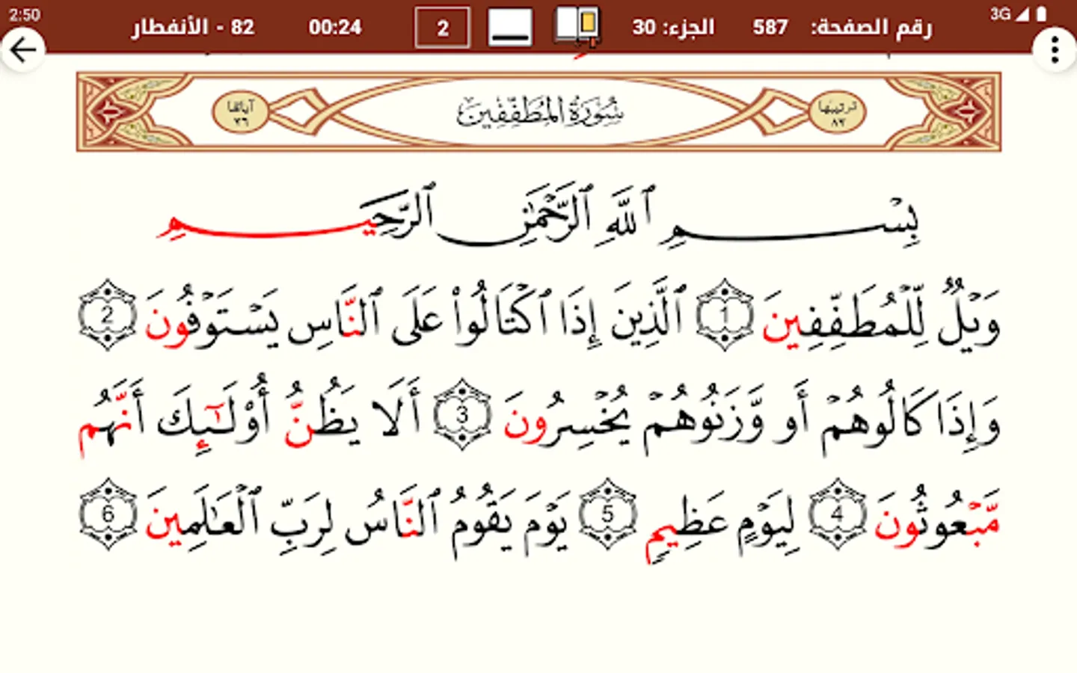Tap the left medallion in the surah banner
The image size is (1077, 673).
coord(240,112)
